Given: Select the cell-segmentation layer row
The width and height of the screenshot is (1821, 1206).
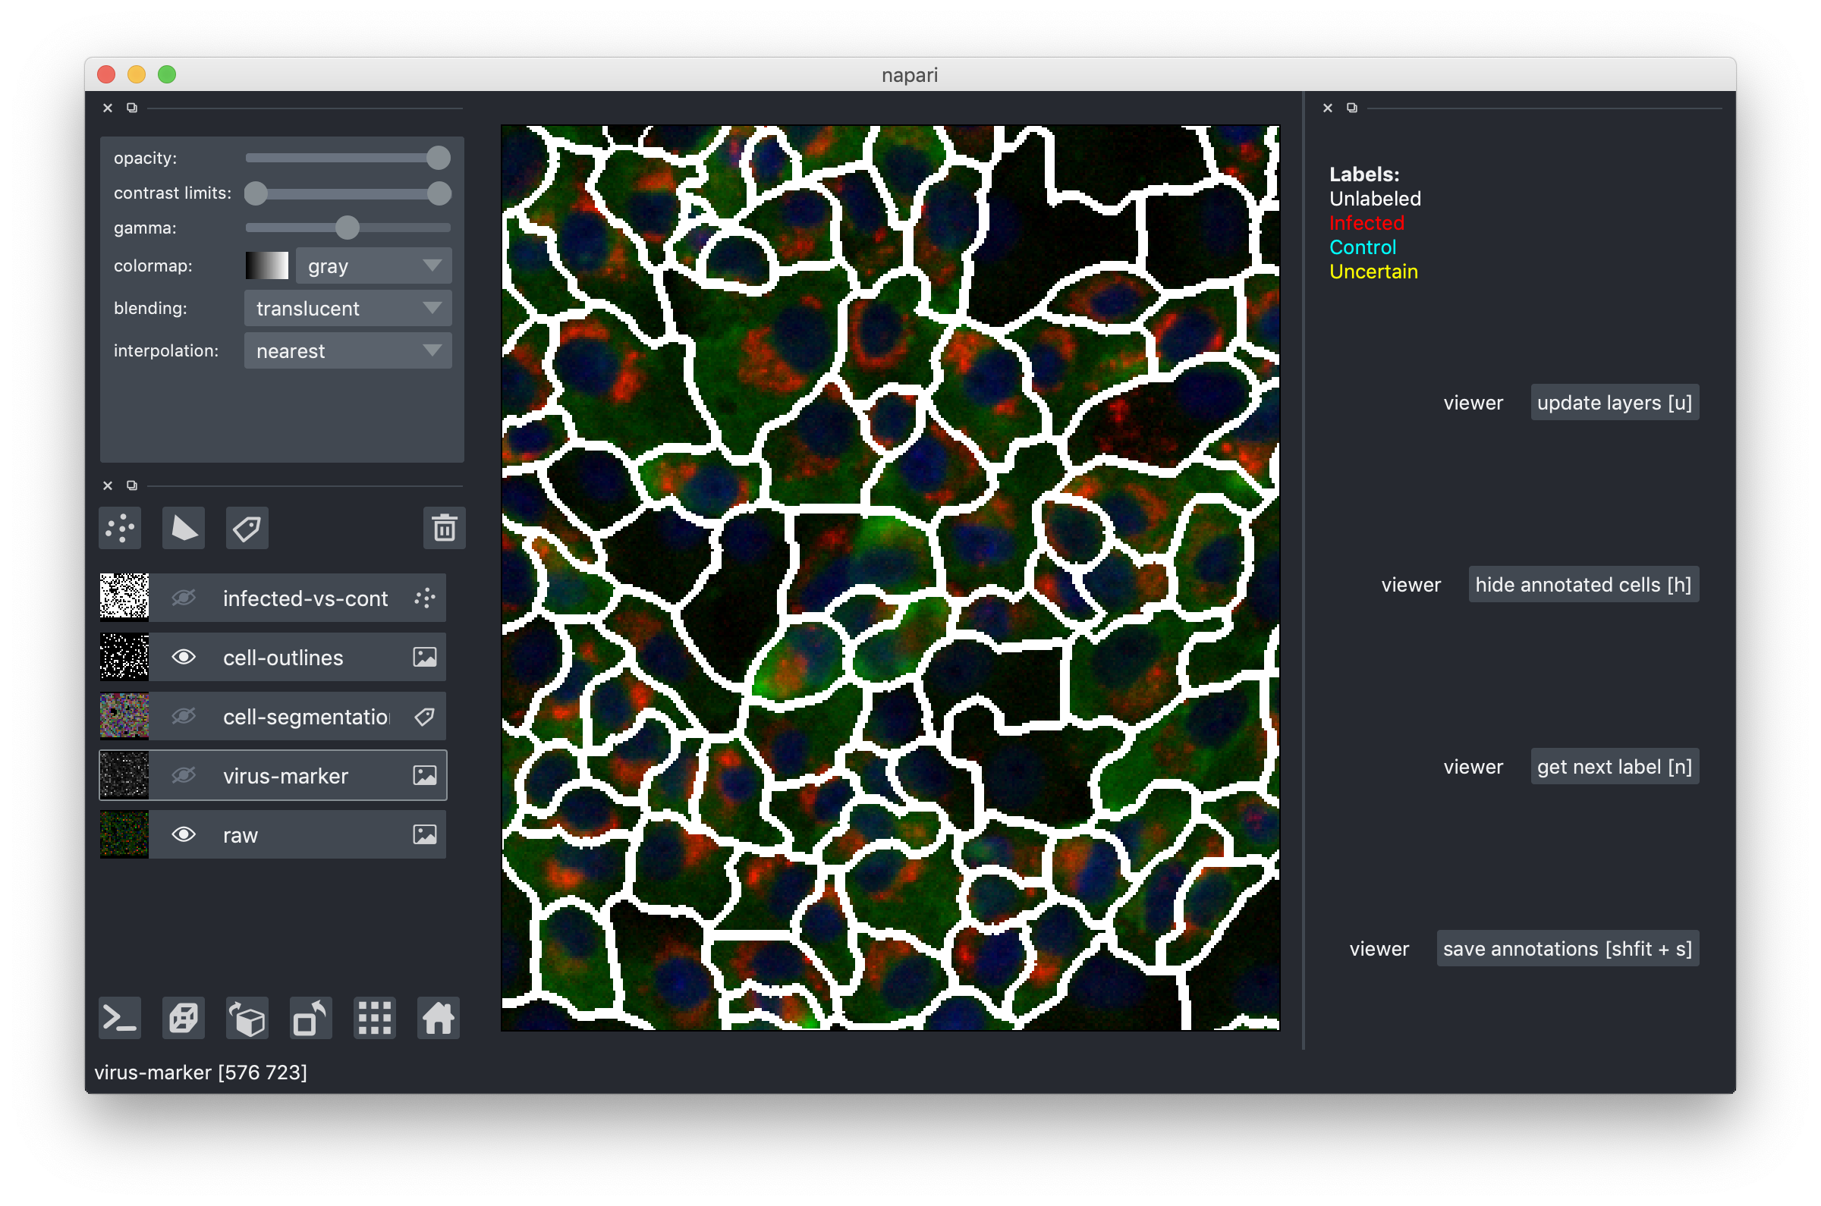Looking at the screenshot, I should (x=308, y=717).
